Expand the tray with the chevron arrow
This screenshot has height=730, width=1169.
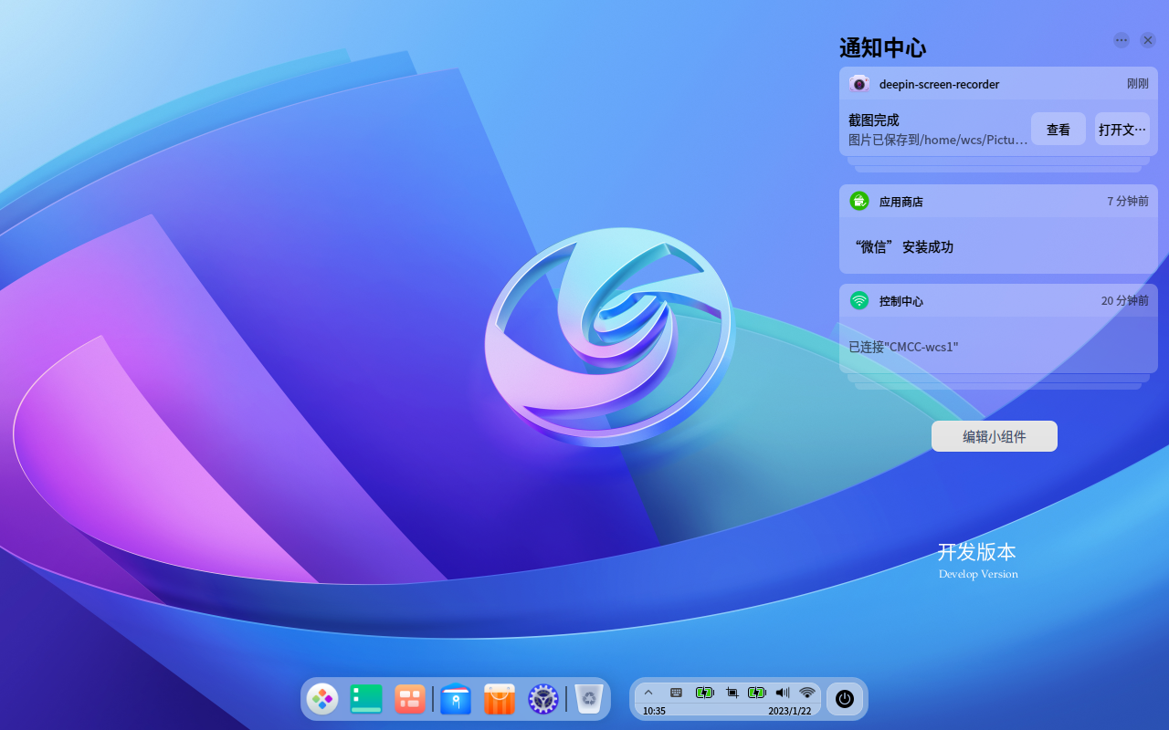click(648, 693)
